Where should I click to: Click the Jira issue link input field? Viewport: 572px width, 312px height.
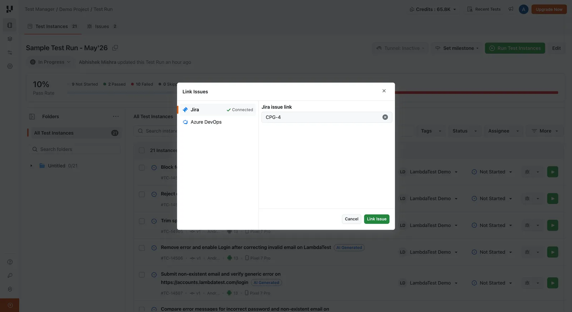coord(327,117)
